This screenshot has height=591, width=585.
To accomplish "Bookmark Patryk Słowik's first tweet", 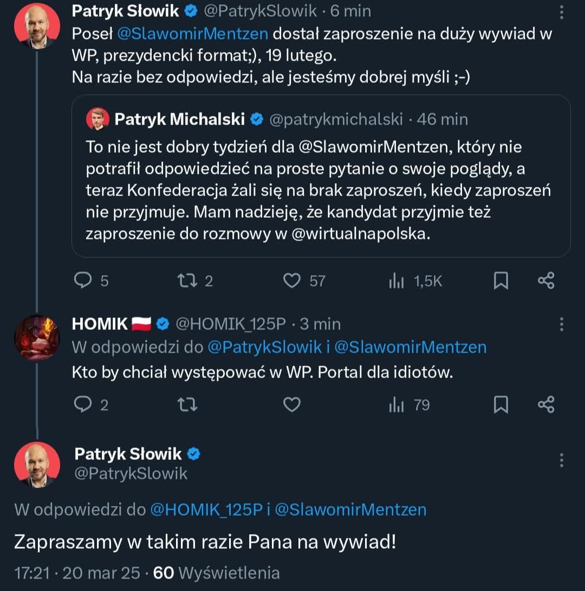I will click(x=501, y=280).
